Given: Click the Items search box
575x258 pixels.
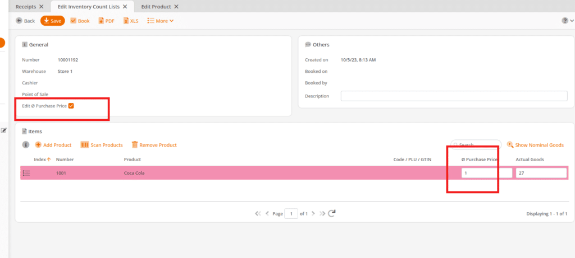Looking at the screenshot, I should 476,145.
